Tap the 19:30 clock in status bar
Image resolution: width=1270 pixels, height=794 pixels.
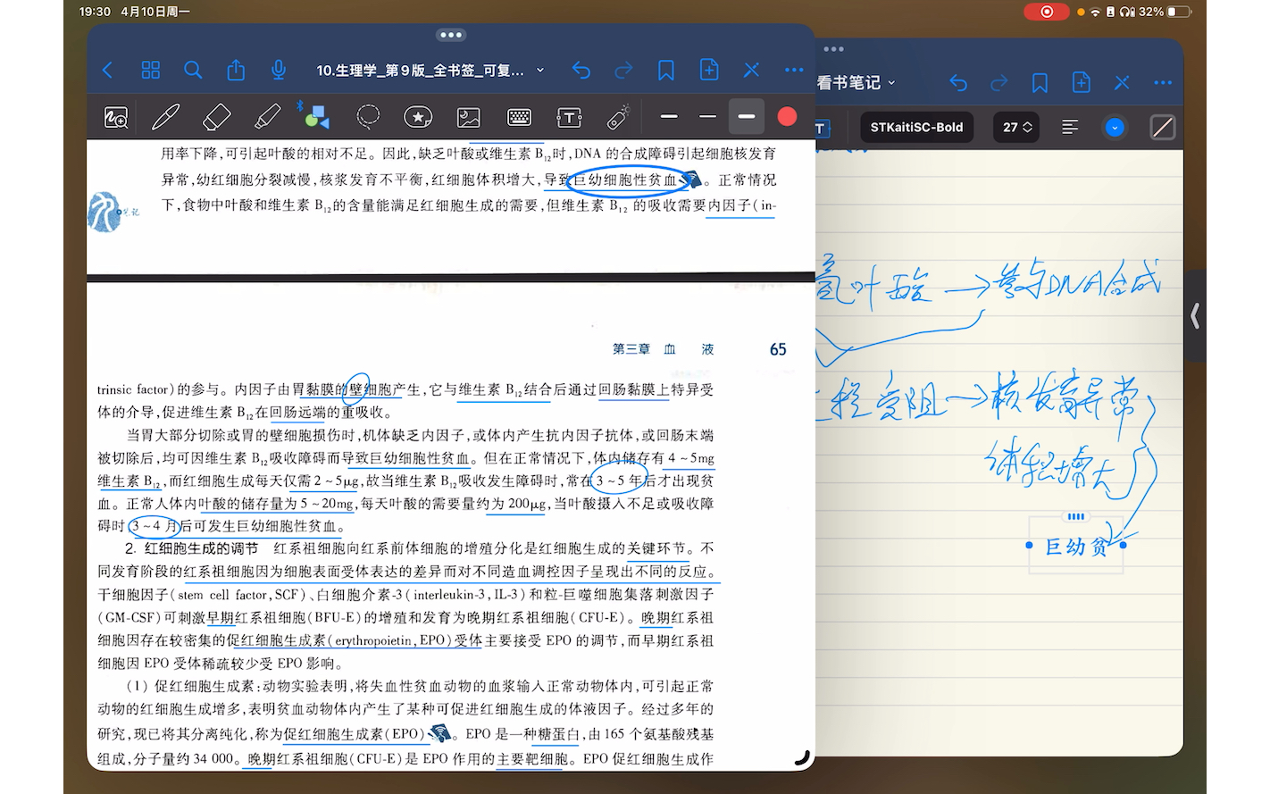(95, 12)
